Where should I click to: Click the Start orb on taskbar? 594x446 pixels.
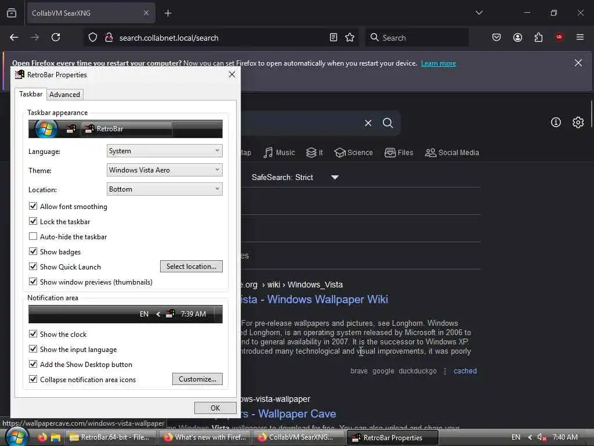[17, 437]
